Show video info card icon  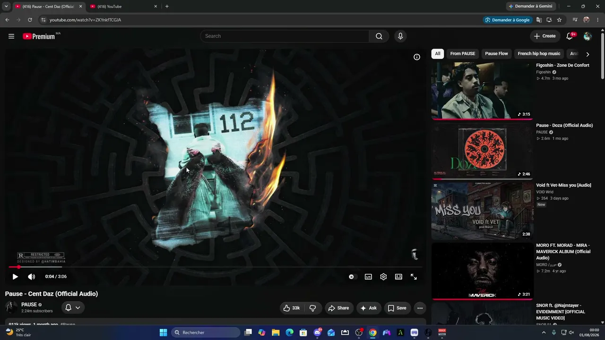coord(417,57)
